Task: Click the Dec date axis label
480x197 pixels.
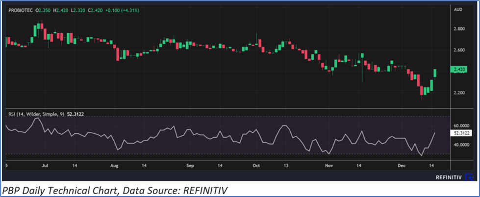Action: tap(402, 166)
